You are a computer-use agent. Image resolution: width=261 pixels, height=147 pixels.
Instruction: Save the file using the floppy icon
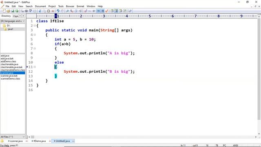tap(13, 11)
